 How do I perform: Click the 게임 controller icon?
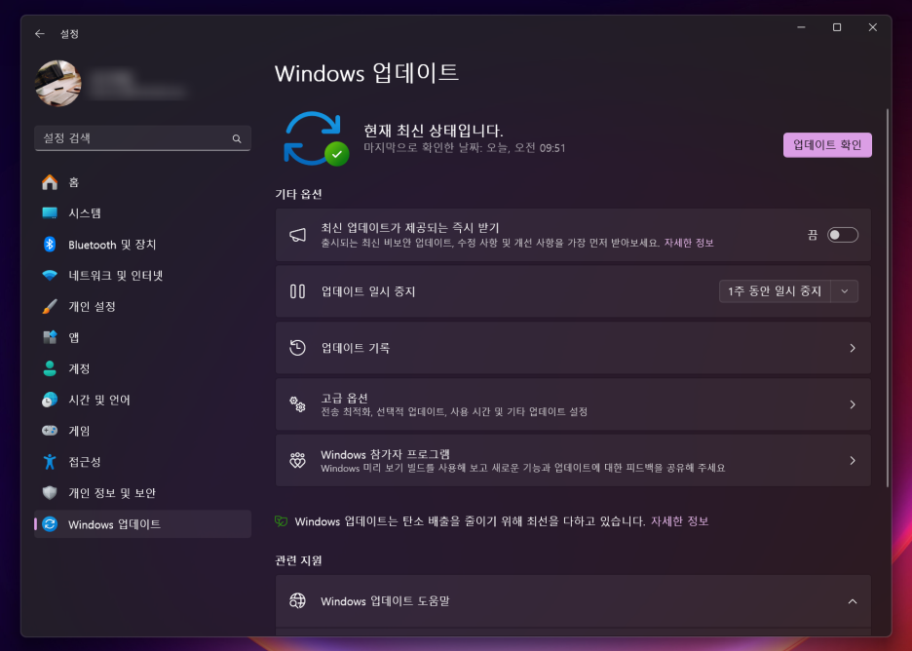click(50, 431)
